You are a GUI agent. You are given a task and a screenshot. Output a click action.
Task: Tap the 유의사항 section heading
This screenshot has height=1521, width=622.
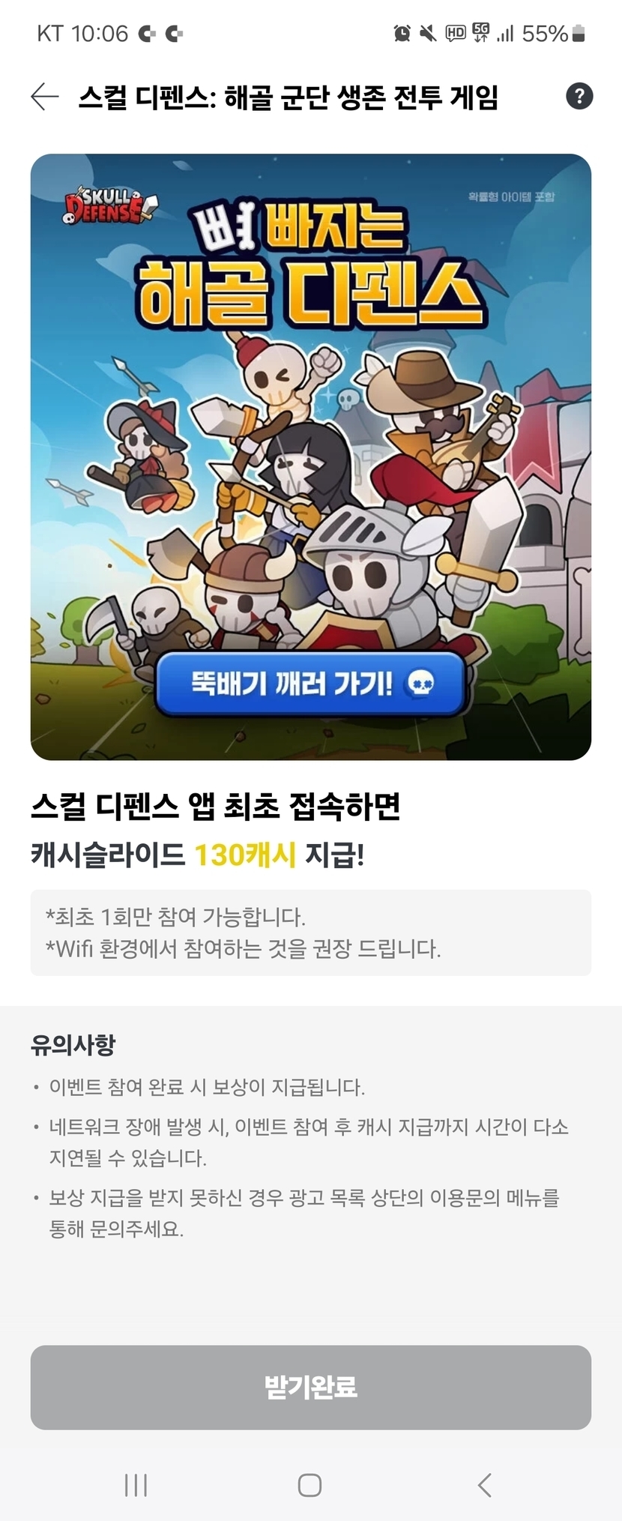[x=73, y=1044]
